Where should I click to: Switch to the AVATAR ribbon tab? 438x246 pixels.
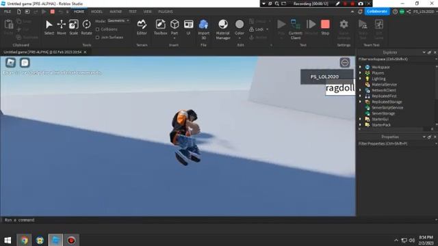pyautogui.click(x=116, y=12)
